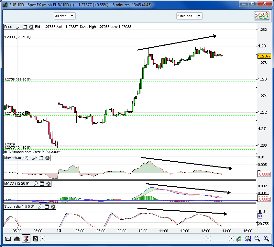Image resolution: width=274 pixels, height=247 pixels.
Task: Click the candlestick chart style icon
Action: point(239,239)
